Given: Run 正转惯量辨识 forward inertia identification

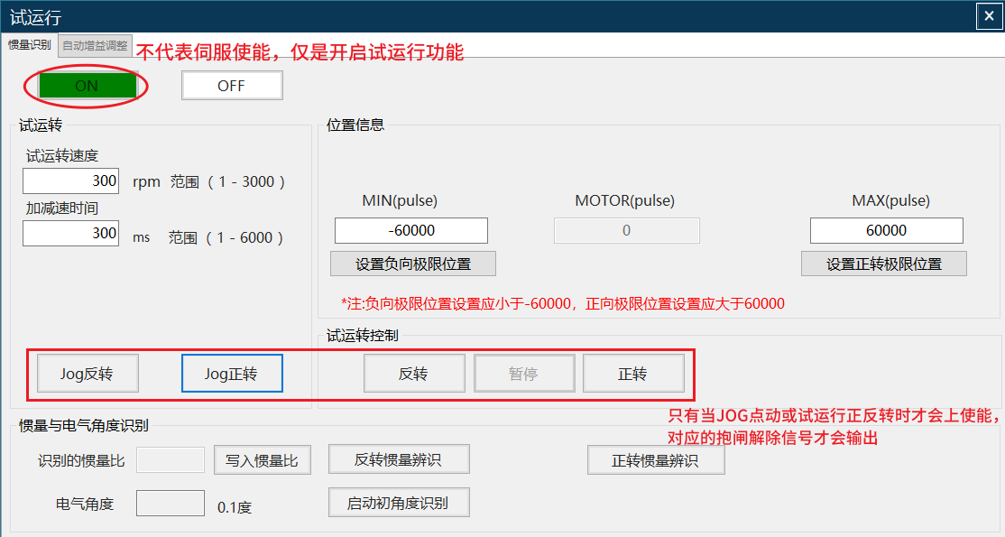Looking at the screenshot, I should tap(656, 460).
